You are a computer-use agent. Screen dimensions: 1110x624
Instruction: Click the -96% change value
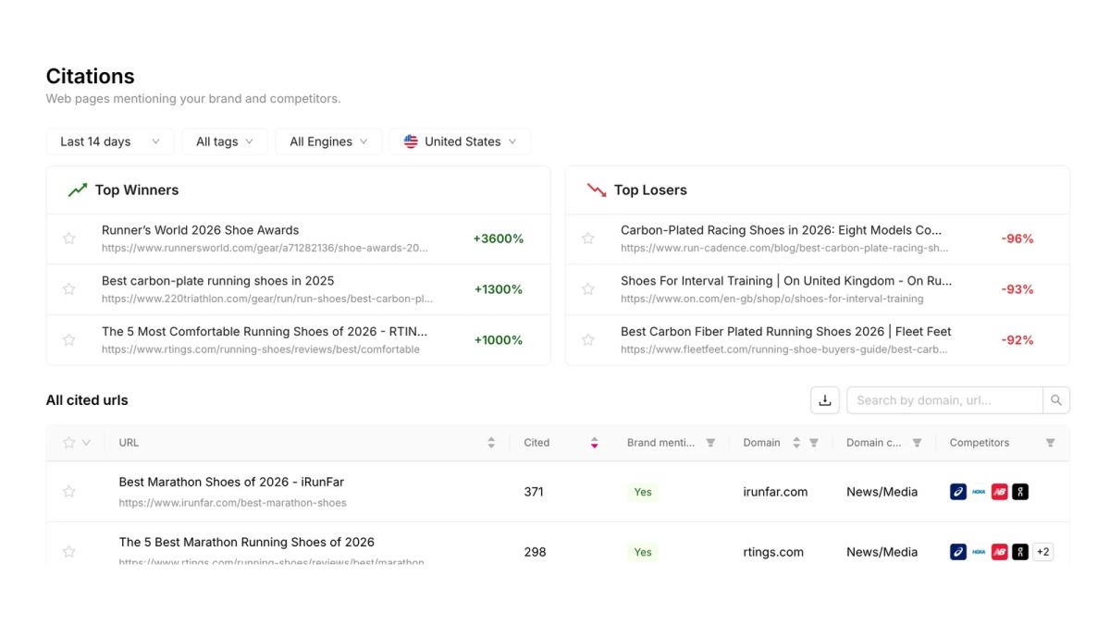1017,239
